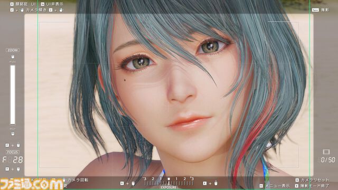The image size is (338, 190).
Task: Click the key icon beside 撮影モード終了
Action: coord(297,186)
